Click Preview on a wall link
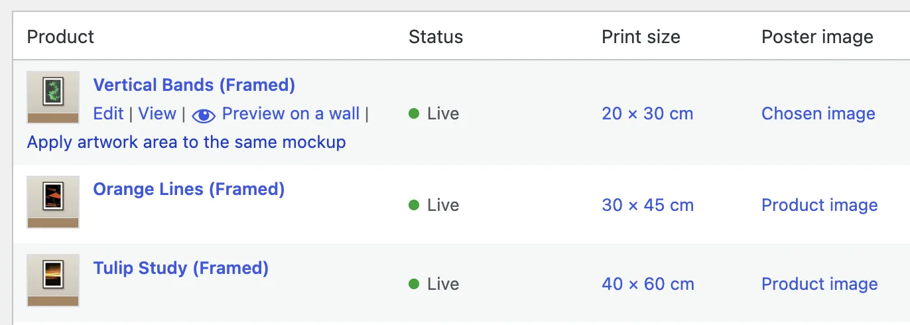The image size is (910, 325). [291, 113]
